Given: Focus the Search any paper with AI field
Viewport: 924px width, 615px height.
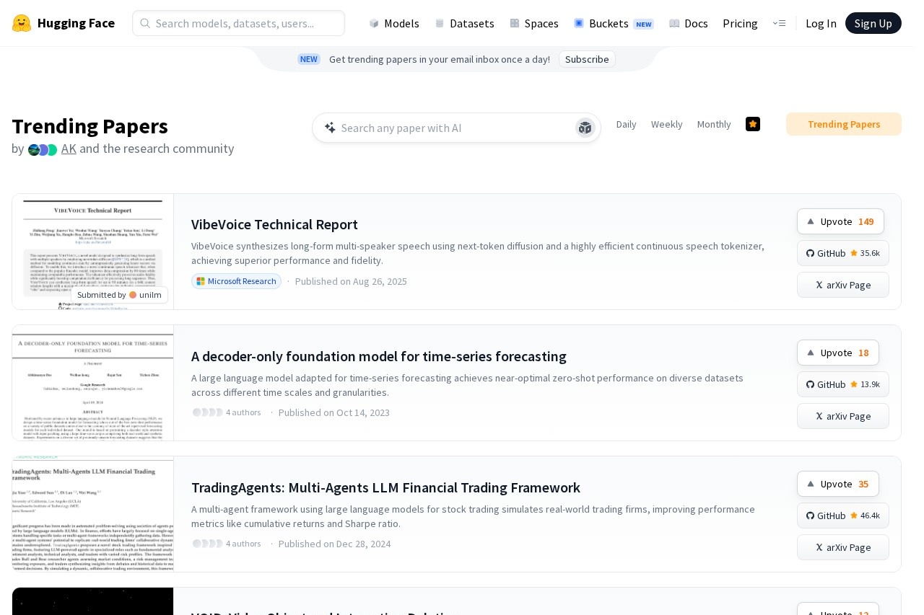Looking at the screenshot, I should [x=456, y=128].
